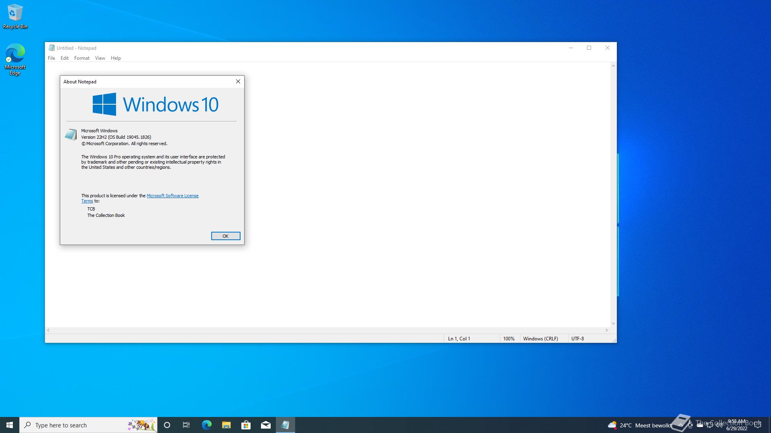Open the Windows Start menu

pyautogui.click(x=10, y=425)
